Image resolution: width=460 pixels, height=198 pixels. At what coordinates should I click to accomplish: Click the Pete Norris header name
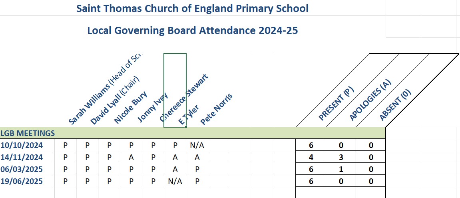tap(216, 109)
